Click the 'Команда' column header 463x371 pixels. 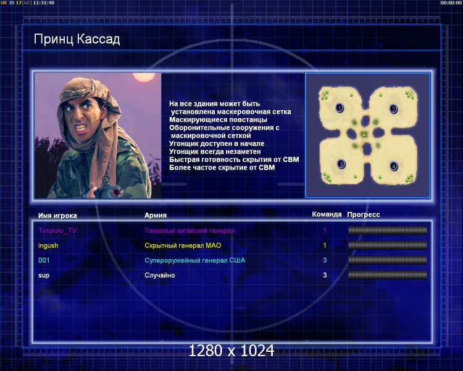click(327, 214)
